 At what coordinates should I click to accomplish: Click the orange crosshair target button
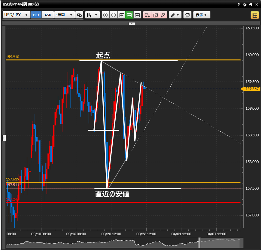click(255, 15)
